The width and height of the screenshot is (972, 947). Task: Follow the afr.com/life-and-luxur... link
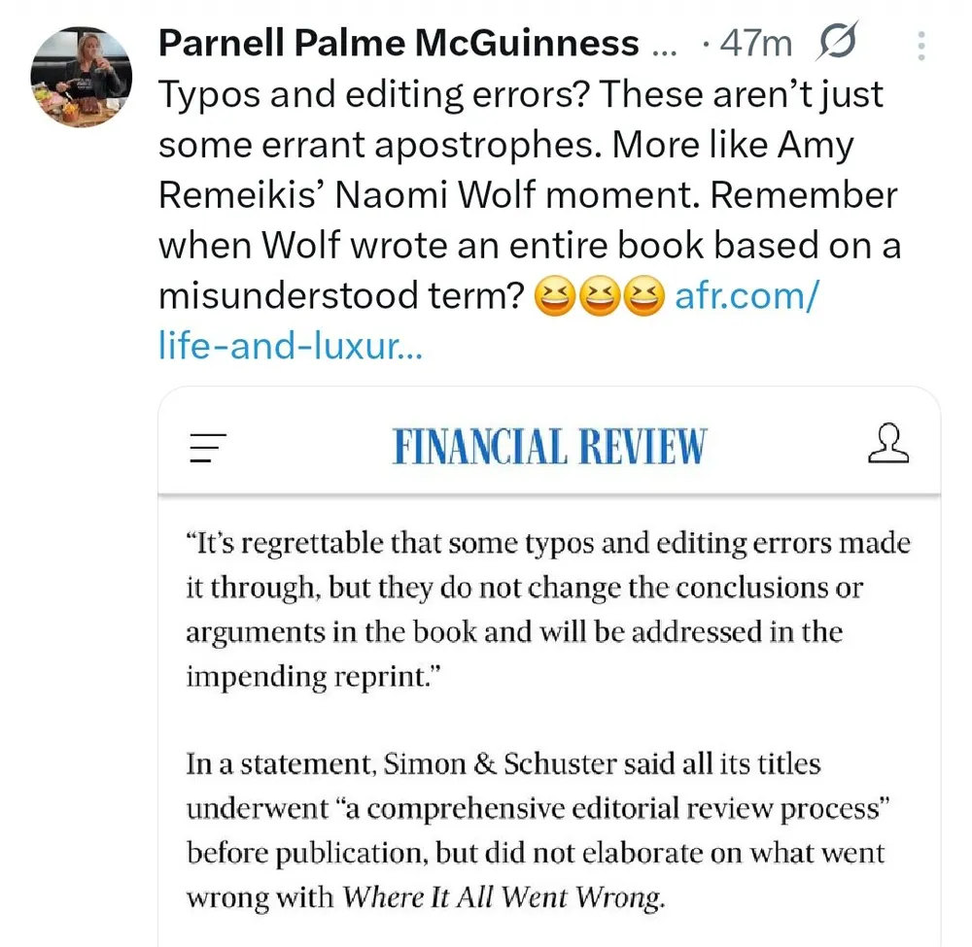coord(745,297)
